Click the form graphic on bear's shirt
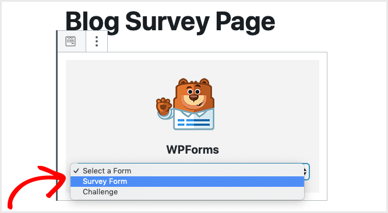 pyautogui.click(x=194, y=123)
